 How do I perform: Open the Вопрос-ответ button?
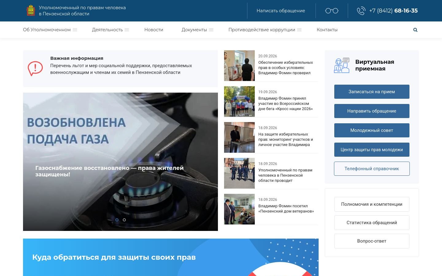tap(372, 241)
